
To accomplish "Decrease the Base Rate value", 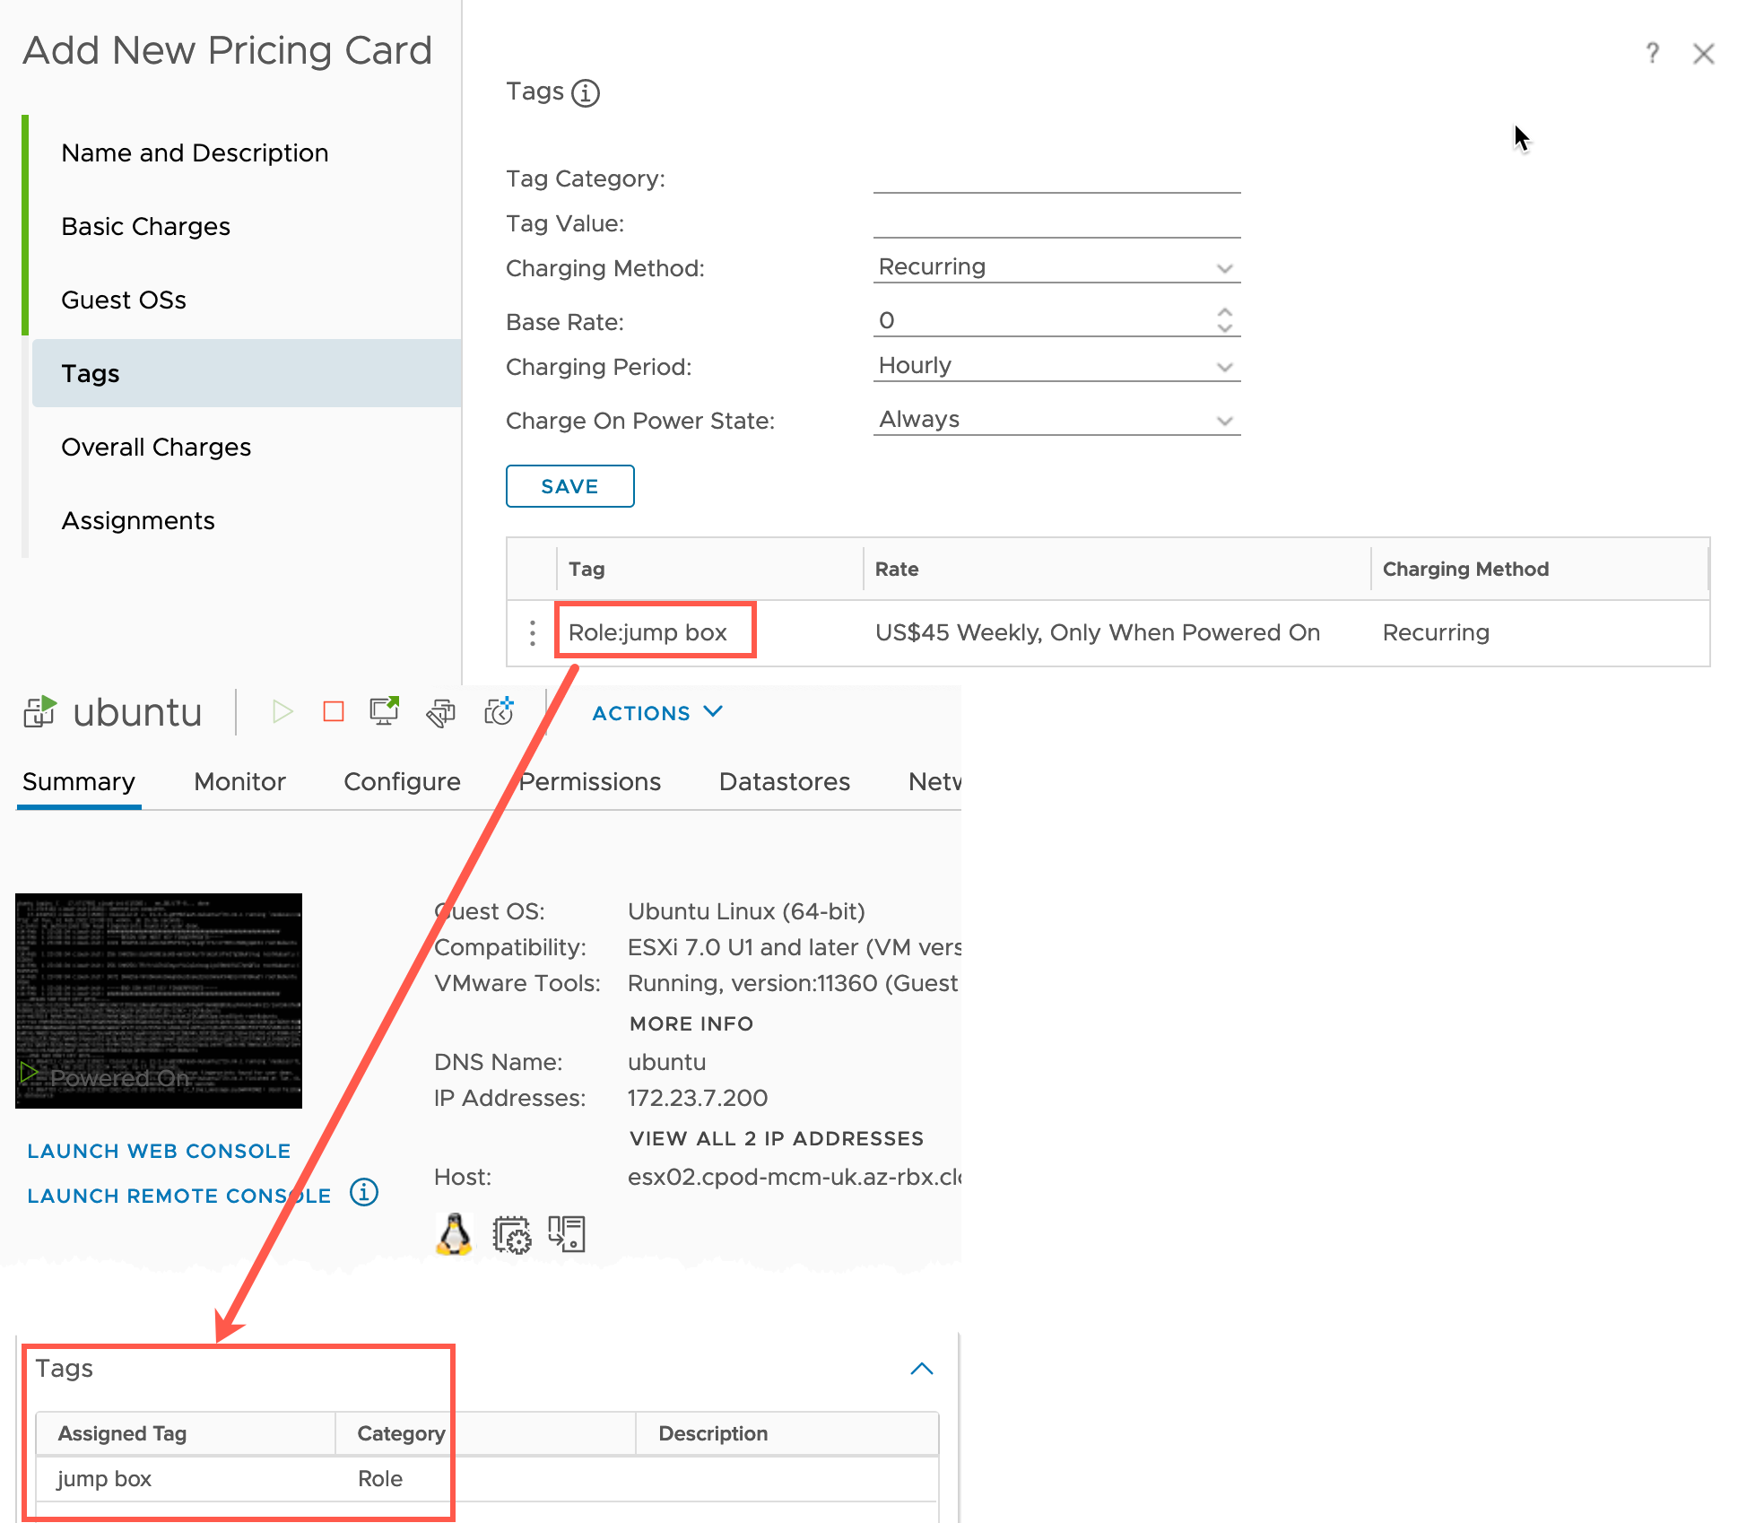I will click(1225, 328).
